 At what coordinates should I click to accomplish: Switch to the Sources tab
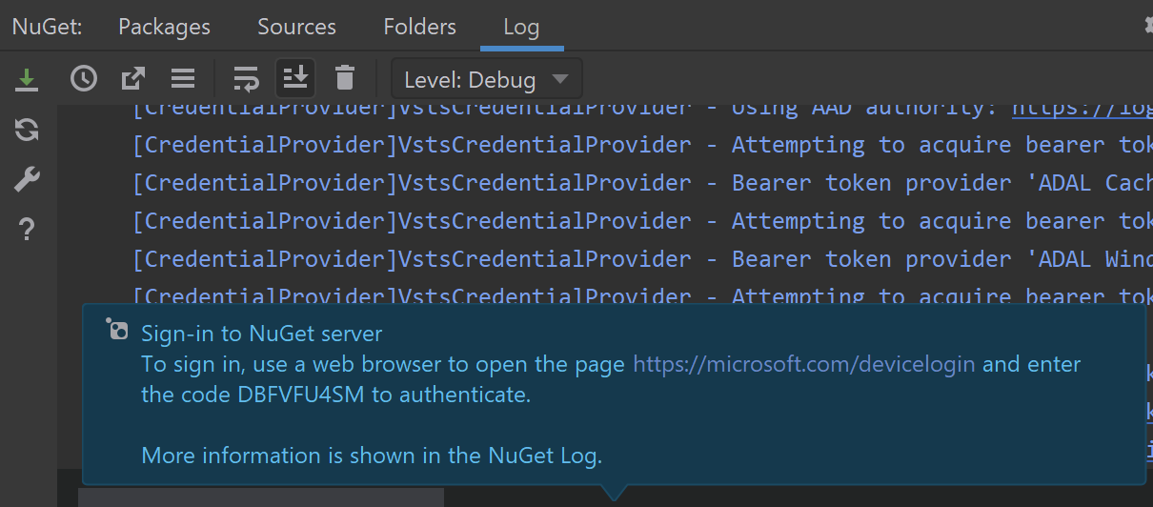pyautogui.click(x=296, y=27)
